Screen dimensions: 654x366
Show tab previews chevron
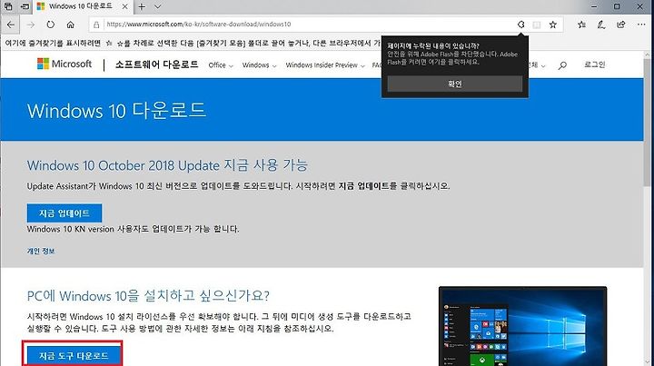point(158,6)
